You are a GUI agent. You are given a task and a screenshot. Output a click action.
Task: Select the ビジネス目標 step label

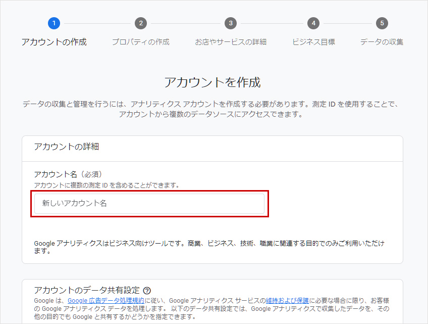(x=313, y=42)
